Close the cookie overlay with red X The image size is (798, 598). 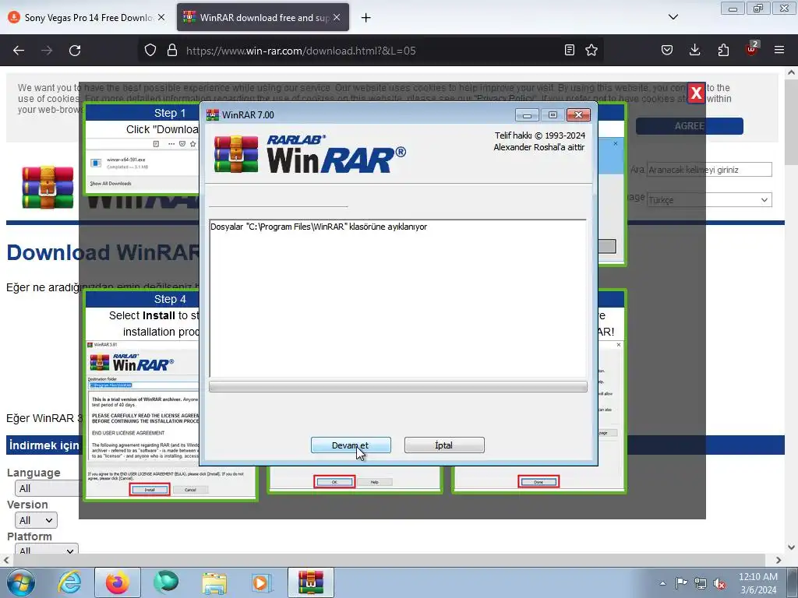[696, 93]
